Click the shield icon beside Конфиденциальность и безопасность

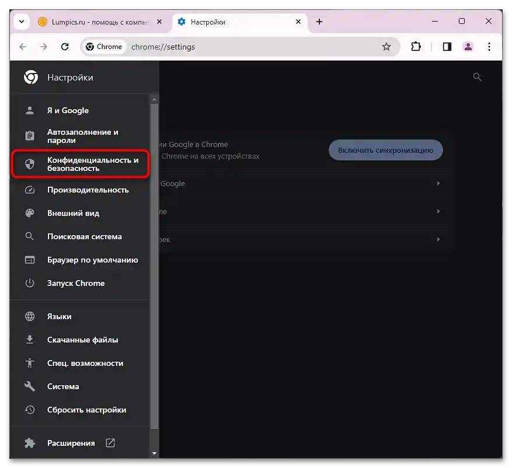(29, 164)
